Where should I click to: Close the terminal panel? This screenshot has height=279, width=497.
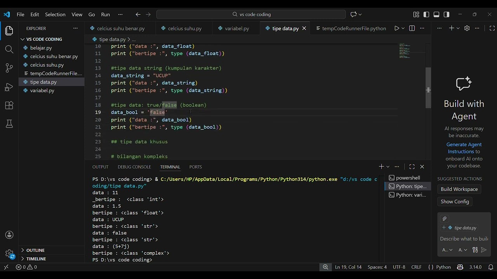422,167
